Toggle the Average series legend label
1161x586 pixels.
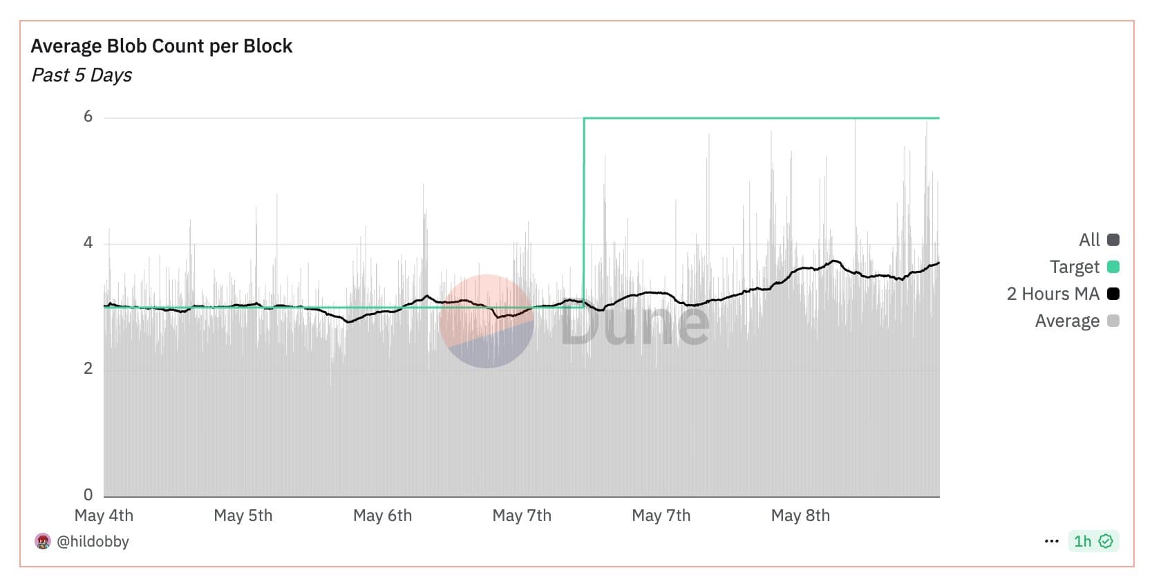click(1066, 321)
